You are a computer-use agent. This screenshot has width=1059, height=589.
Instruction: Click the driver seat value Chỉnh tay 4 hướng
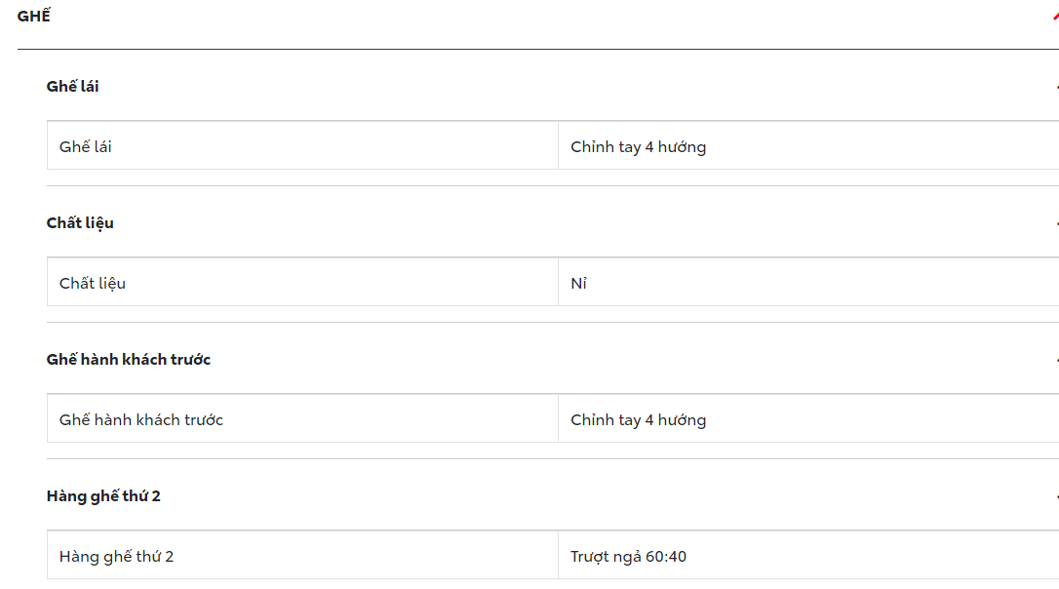coord(638,147)
